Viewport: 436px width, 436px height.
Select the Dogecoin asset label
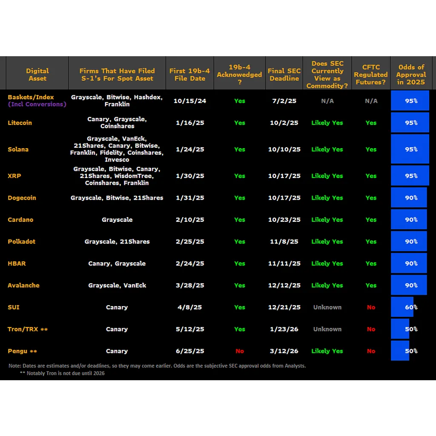pyautogui.click(x=22, y=198)
